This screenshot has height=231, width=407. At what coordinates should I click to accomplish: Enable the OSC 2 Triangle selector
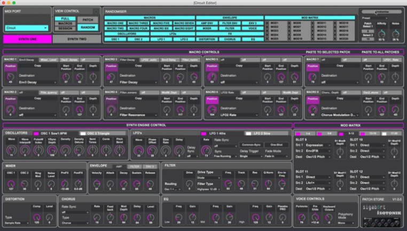(x=83, y=133)
